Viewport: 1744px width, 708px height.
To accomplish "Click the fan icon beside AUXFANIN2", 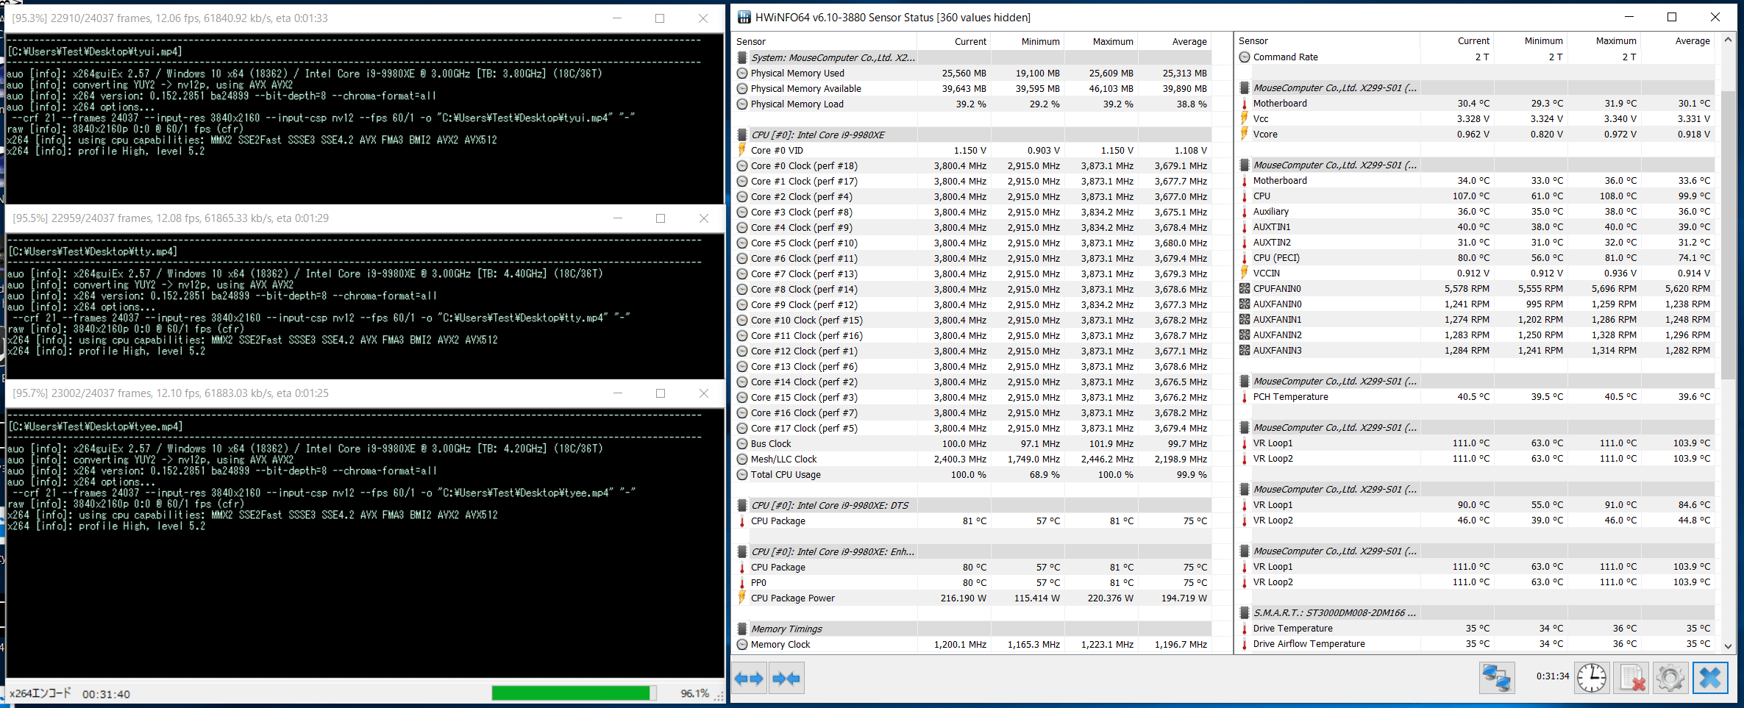I will [x=1245, y=335].
